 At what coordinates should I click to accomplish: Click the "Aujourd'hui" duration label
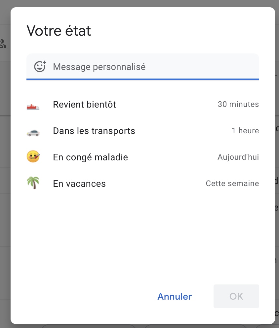coord(238,157)
